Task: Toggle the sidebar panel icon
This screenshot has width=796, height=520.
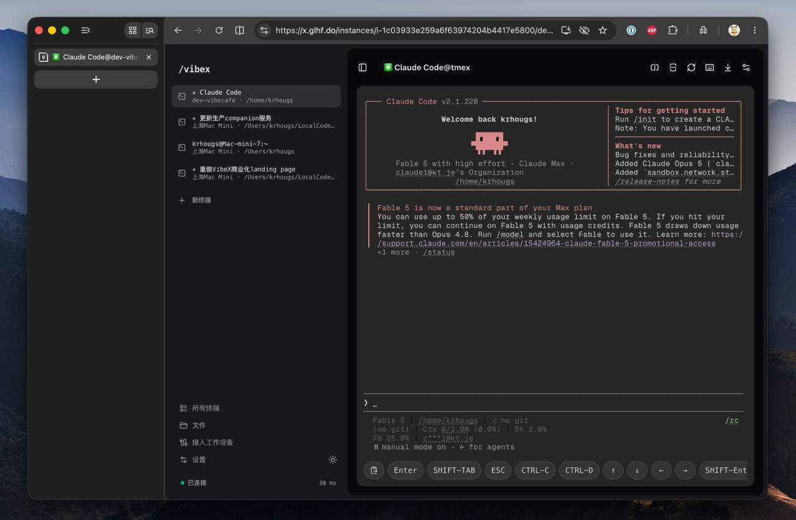Action: [363, 68]
